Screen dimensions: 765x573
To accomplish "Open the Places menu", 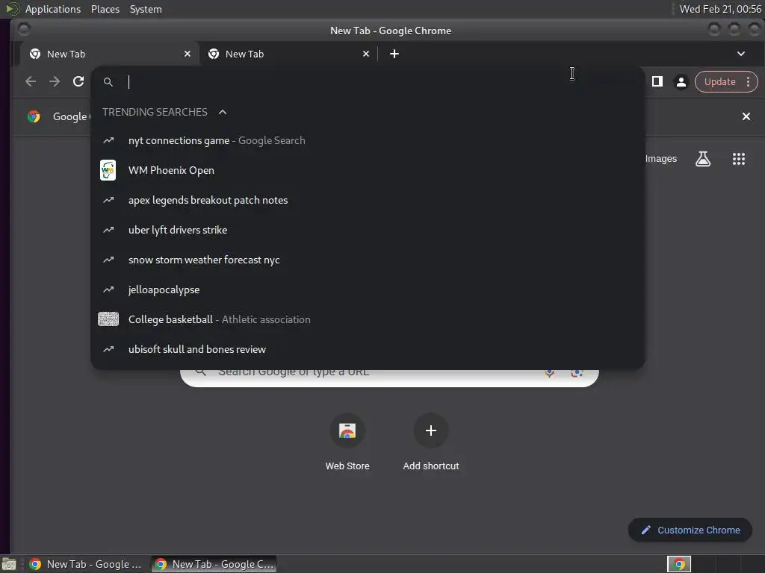I will (x=105, y=9).
